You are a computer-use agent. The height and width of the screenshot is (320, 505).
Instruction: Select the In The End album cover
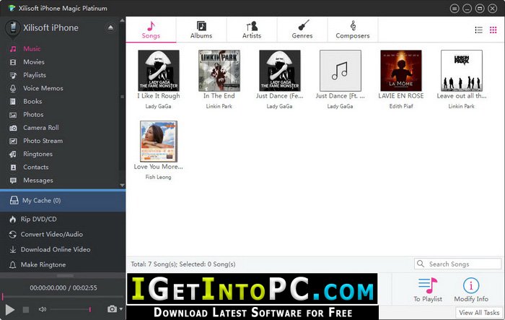pos(219,71)
